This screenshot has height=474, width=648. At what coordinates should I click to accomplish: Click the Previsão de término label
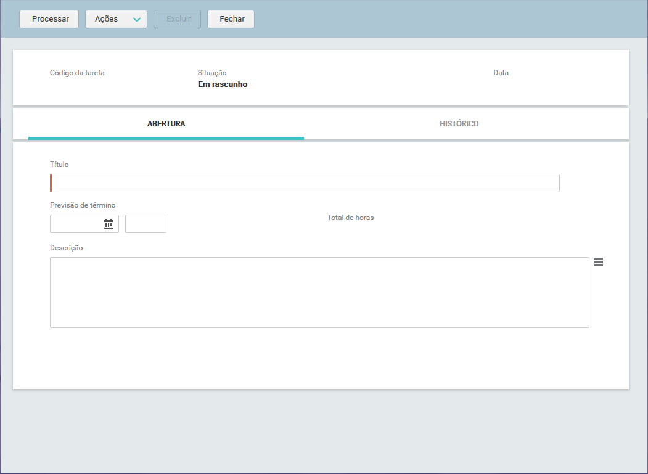click(83, 205)
